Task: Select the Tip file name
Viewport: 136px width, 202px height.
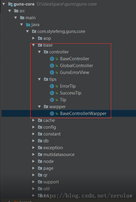Action: [x=63, y=100]
